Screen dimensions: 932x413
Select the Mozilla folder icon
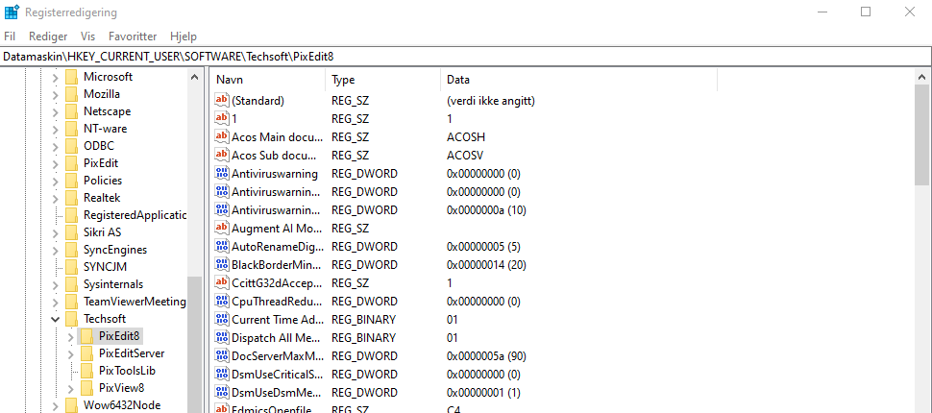coord(71,94)
